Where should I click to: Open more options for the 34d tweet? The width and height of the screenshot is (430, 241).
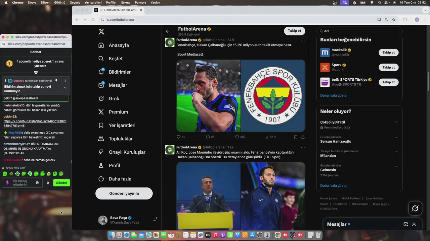pos(303,40)
